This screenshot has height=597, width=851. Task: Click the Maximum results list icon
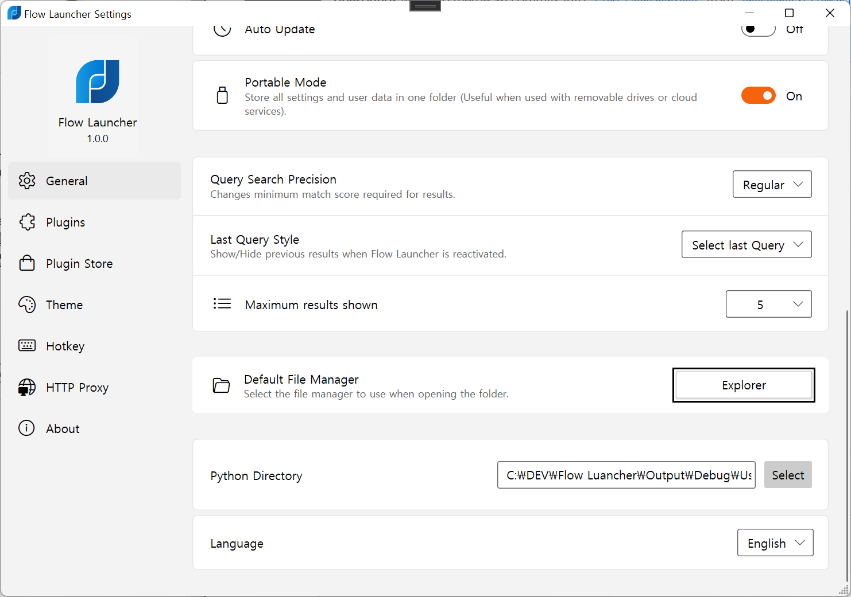pyautogui.click(x=222, y=303)
